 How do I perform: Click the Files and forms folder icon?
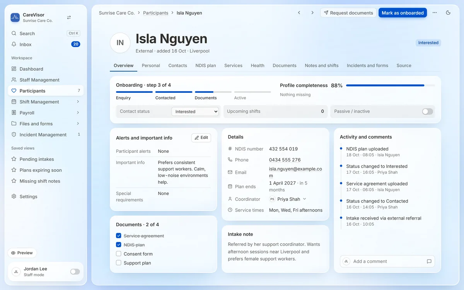coord(14,124)
